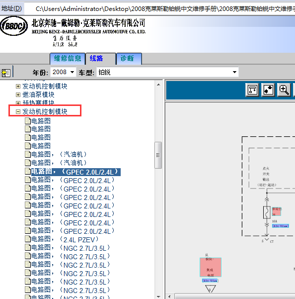295x299 pixels.
Task: Open 电路图 (2.4L PZEV) entry
Action: pyautogui.click(x=65, y=239)
